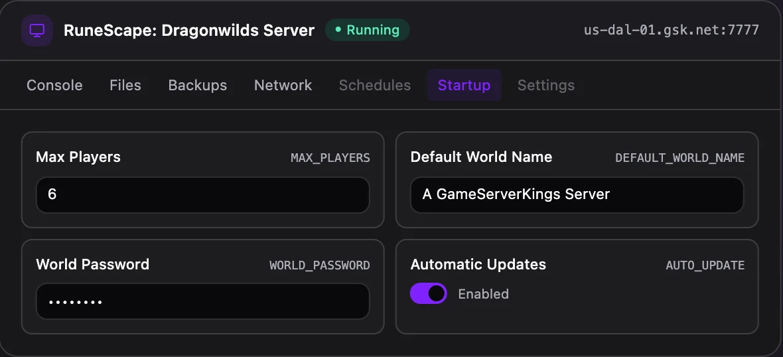This screenshot has height=357, width=783.
Task: Click the server address us-dal-01.gsk.net:7777
Action: tap(672, 30)
